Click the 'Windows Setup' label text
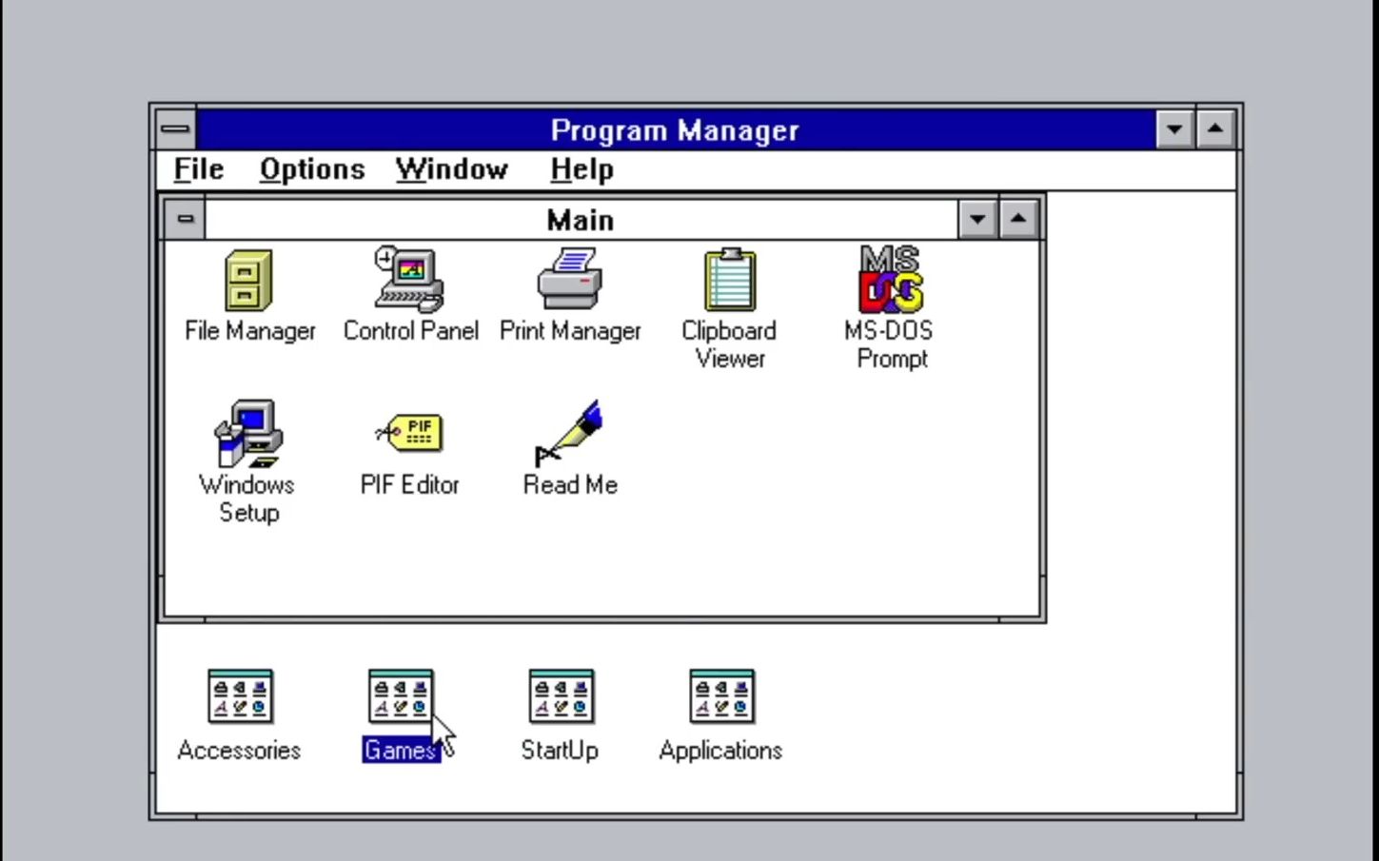Viewport: 1379px width, 861px height. tap(247, 499)
